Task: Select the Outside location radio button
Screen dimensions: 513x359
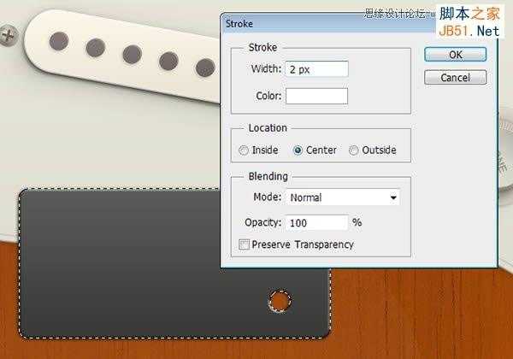Action: coord(353,150)
